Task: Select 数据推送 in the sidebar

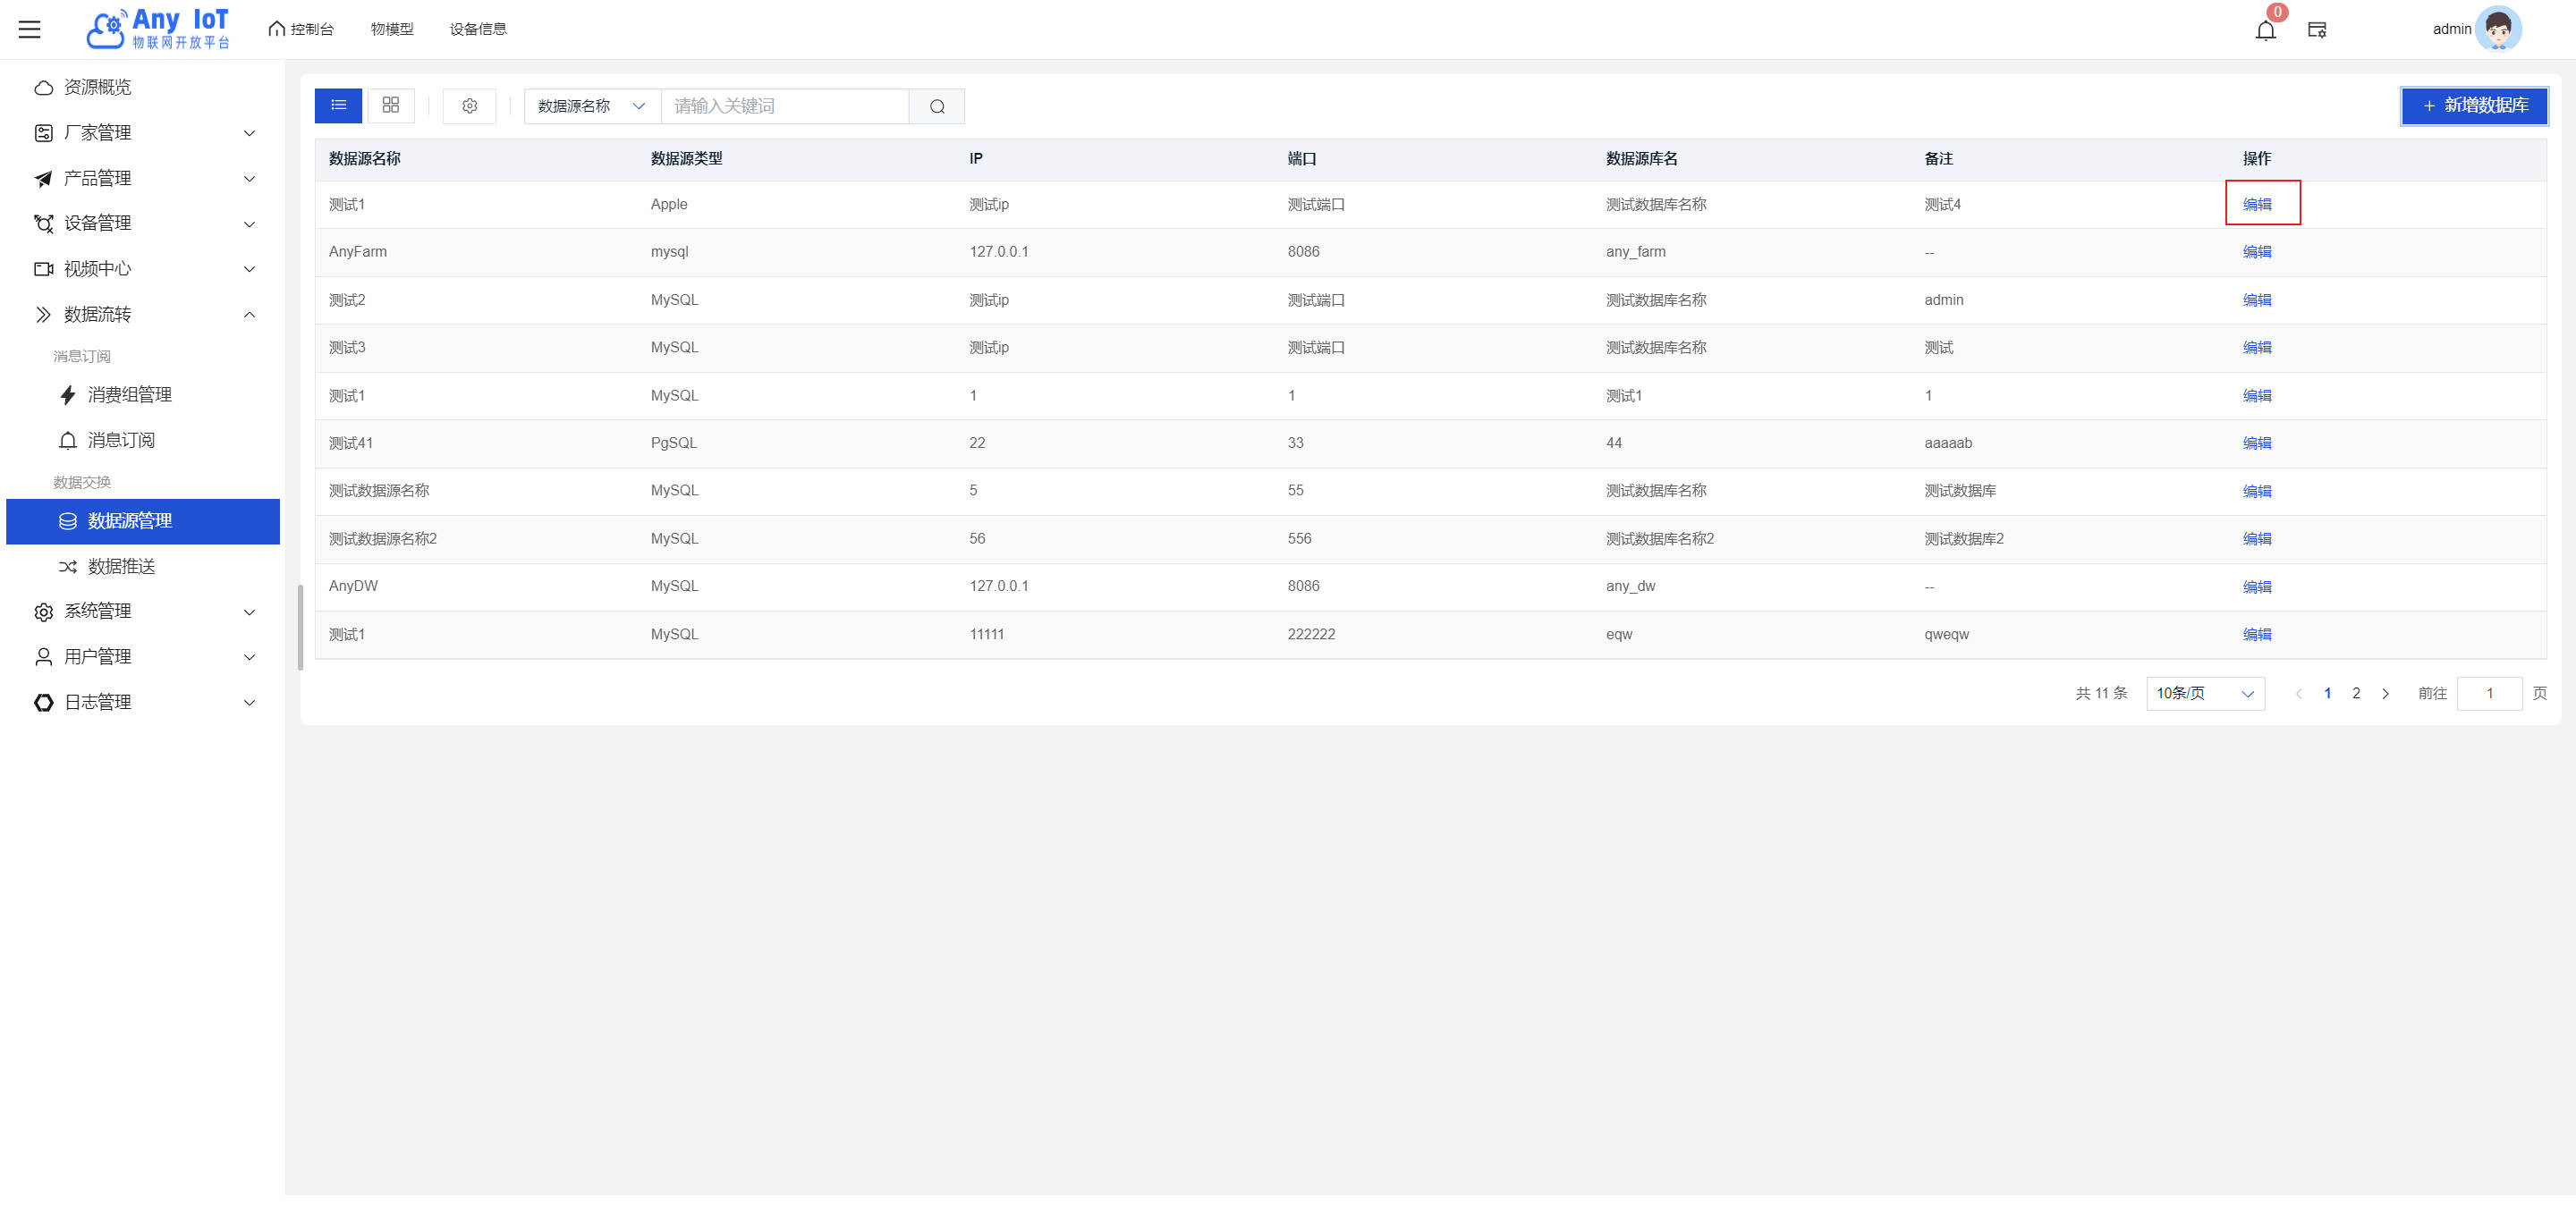Action: click(121, 567)
